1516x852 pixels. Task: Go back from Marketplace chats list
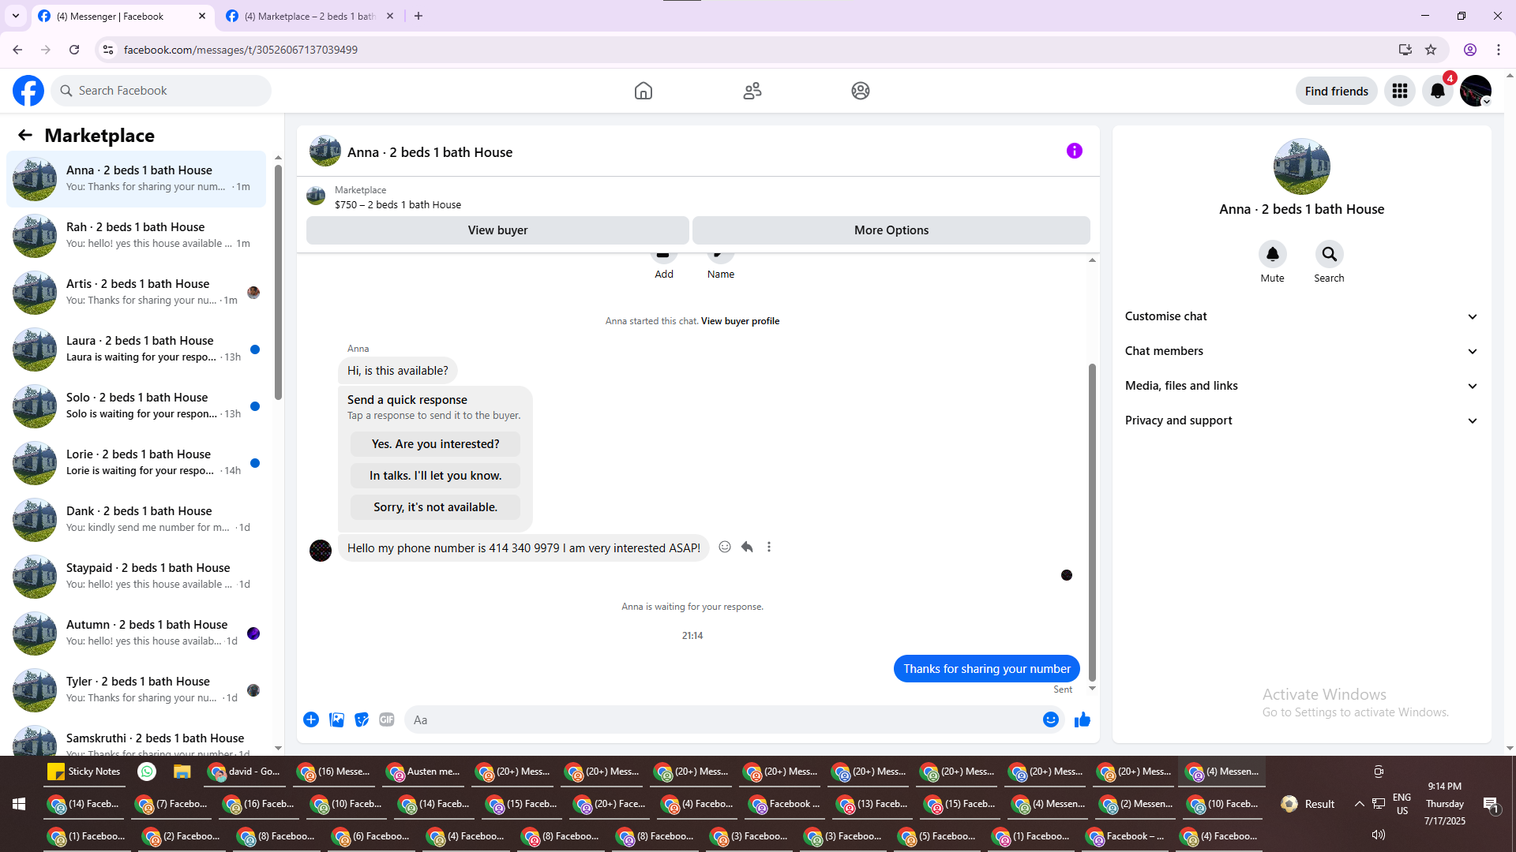point(25,135)
